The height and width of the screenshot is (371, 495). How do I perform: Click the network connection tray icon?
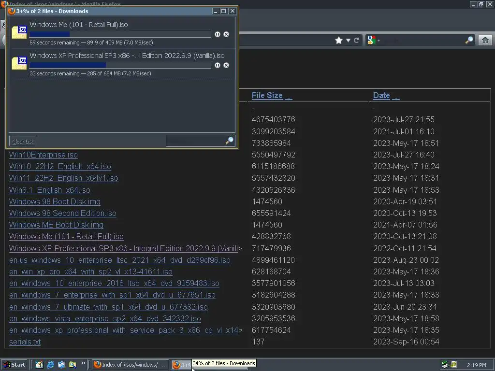pos(445,365)
